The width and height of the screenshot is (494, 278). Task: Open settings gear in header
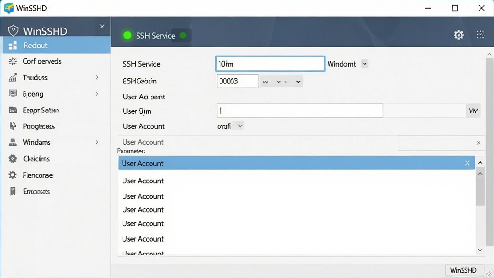click(x=459, y=35)
